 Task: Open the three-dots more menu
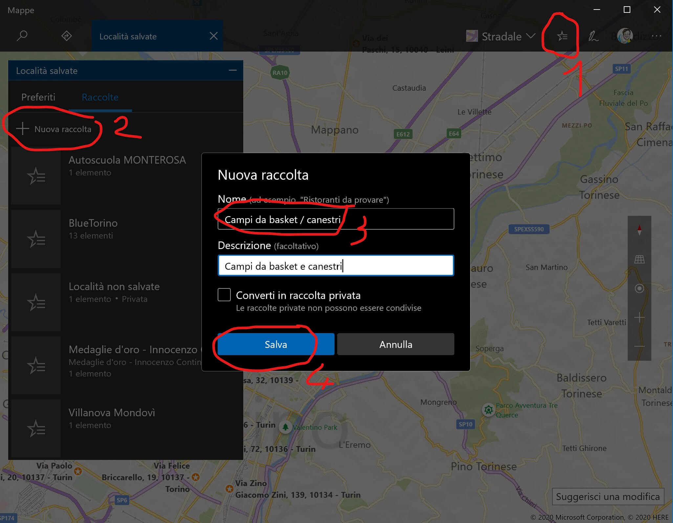click(x=657, y=36)
